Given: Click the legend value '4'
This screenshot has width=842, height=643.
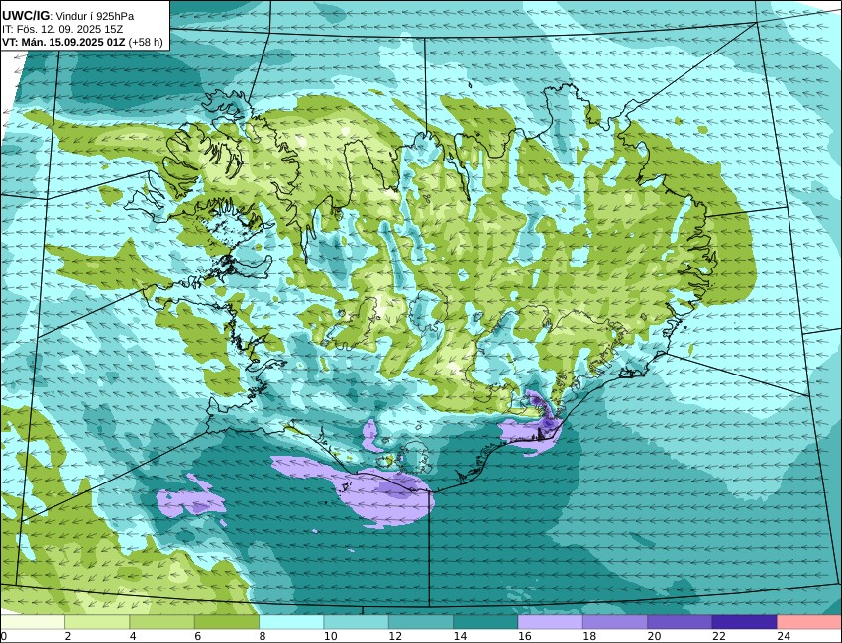Looking at the screenshot, I should (x=133, y=636).
